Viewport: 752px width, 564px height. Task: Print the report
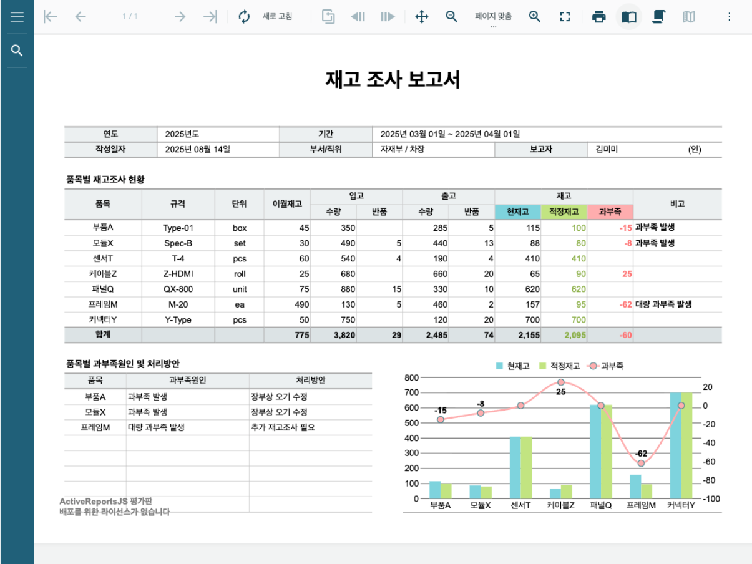click(599, 17)
